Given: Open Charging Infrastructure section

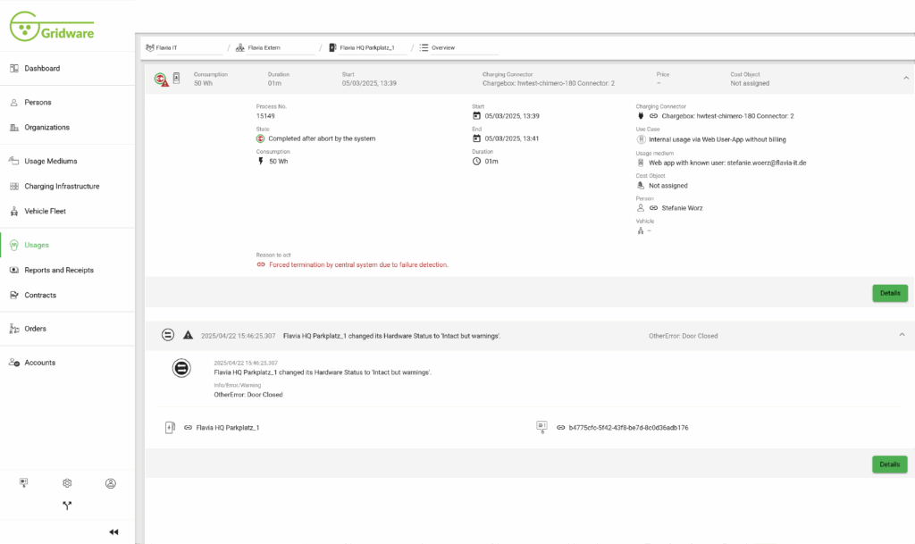Looking at the screenshot, I should 62,186.
